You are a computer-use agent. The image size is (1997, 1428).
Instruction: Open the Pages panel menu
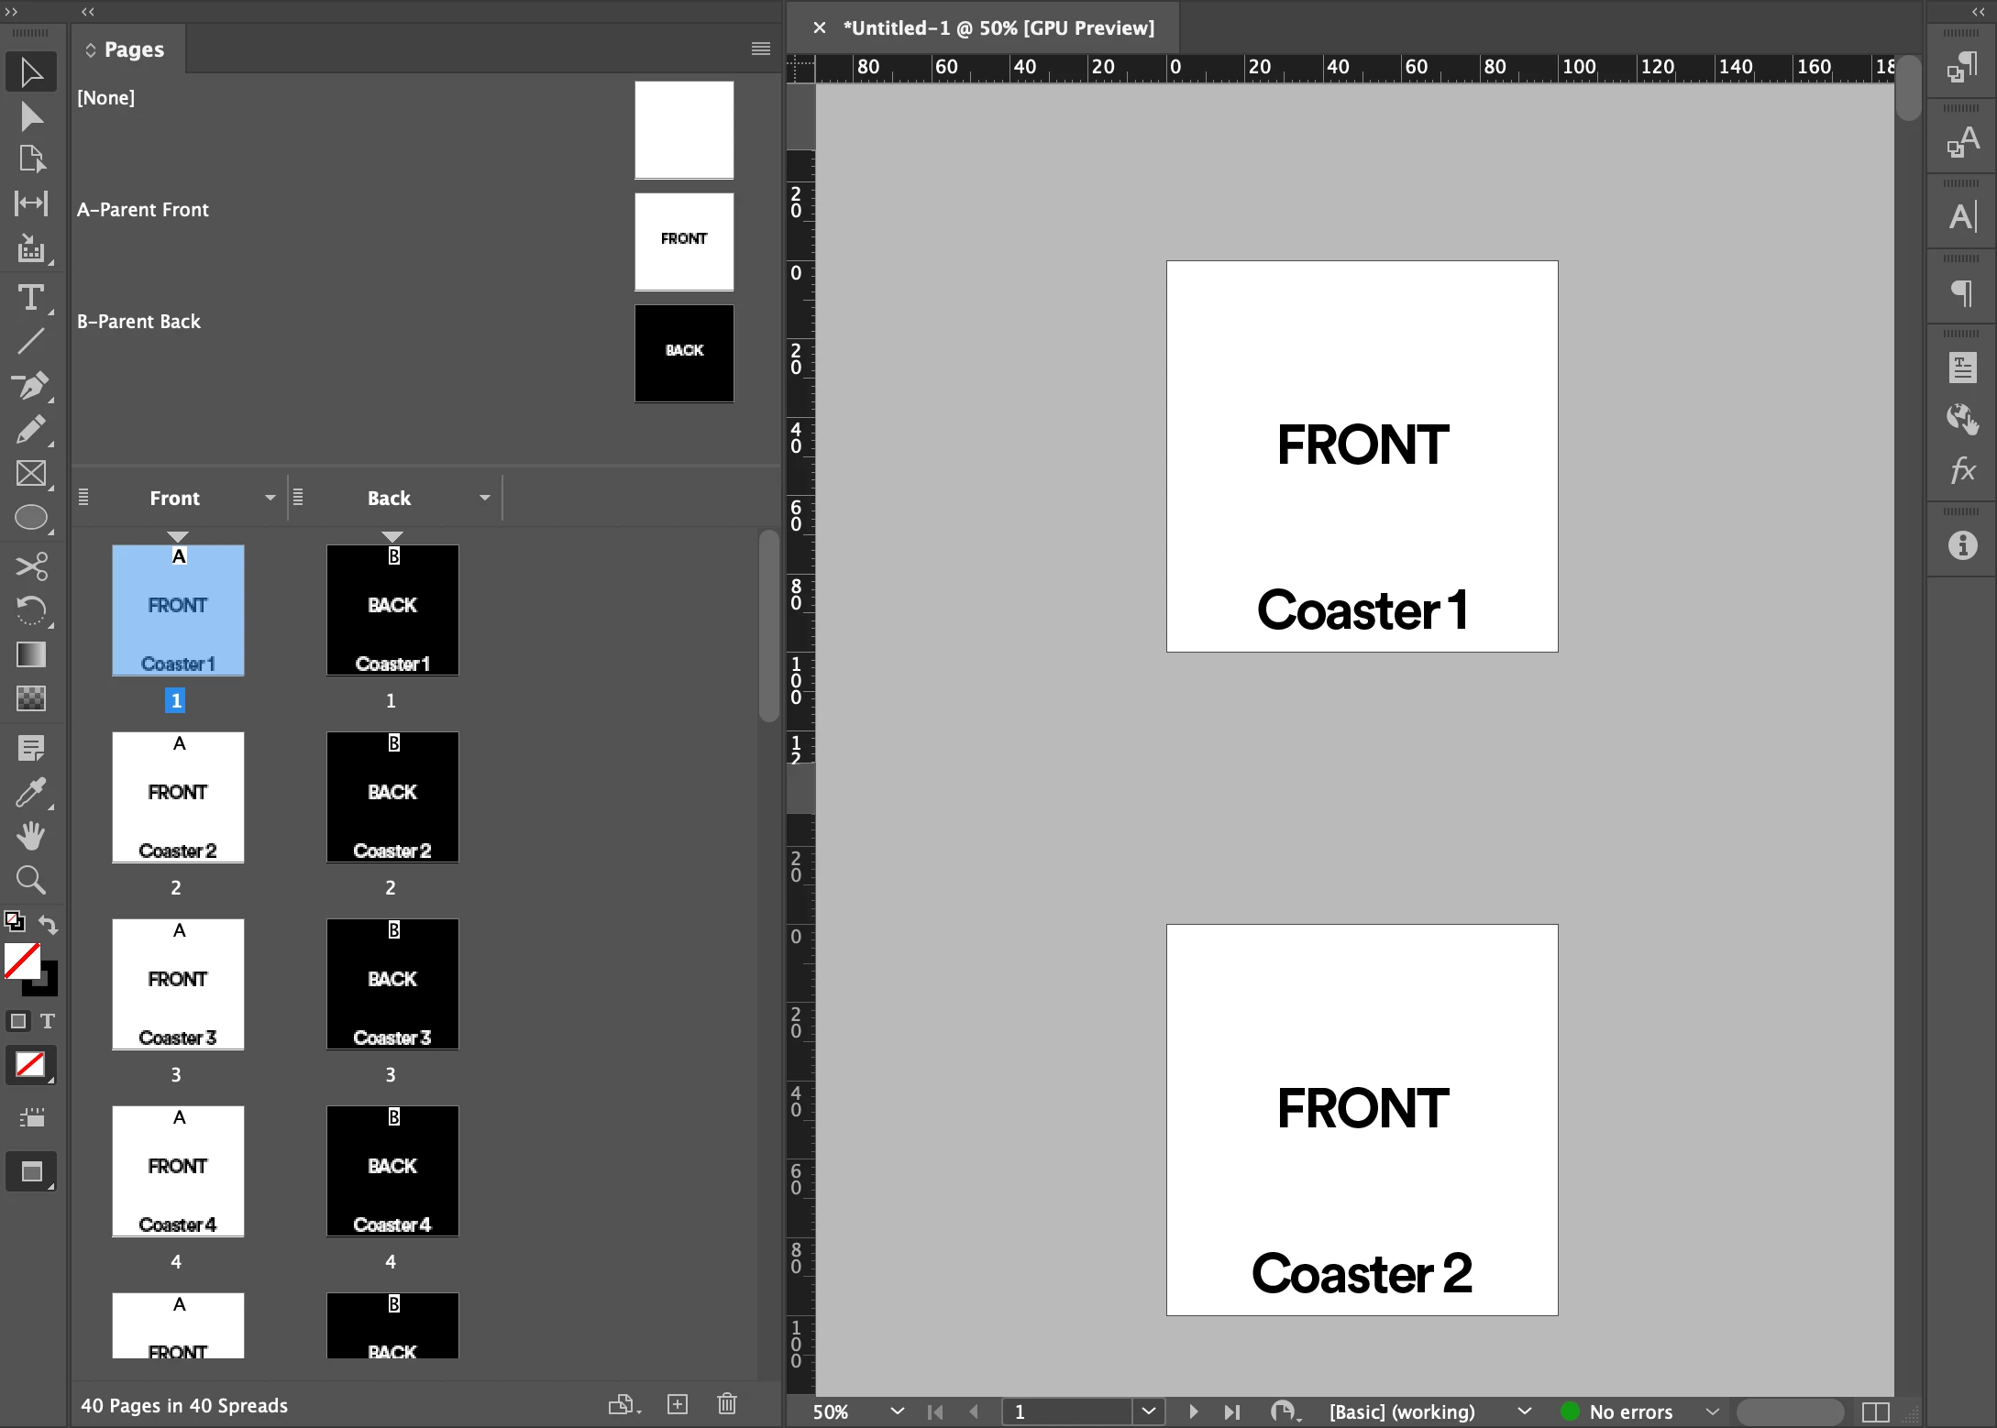pos(760,49)
